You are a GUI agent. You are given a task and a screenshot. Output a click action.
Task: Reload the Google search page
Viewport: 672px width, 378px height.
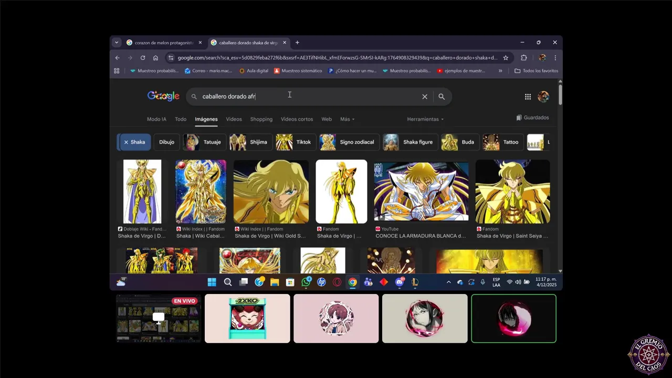click(x=143, y=58)
